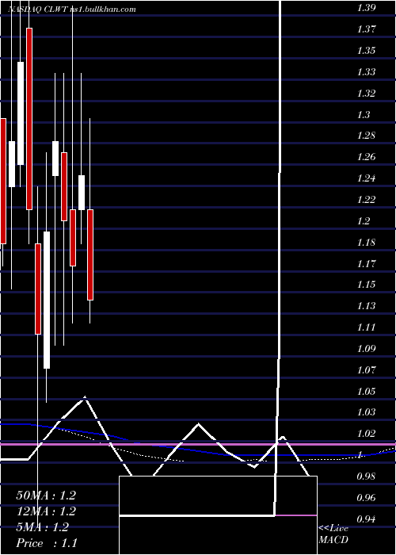Select the 1.03 price axis label
Image resolution: width=396 pixels, height=555 pixels.
pyautogui.click(x=366, y=412)
